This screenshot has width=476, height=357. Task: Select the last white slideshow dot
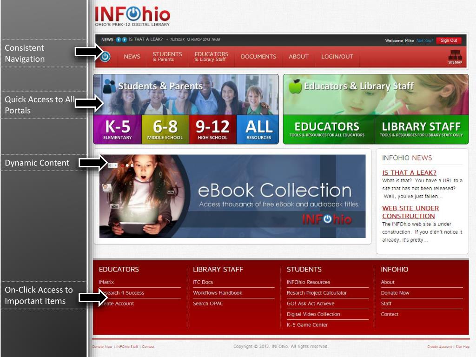[132, 165]
